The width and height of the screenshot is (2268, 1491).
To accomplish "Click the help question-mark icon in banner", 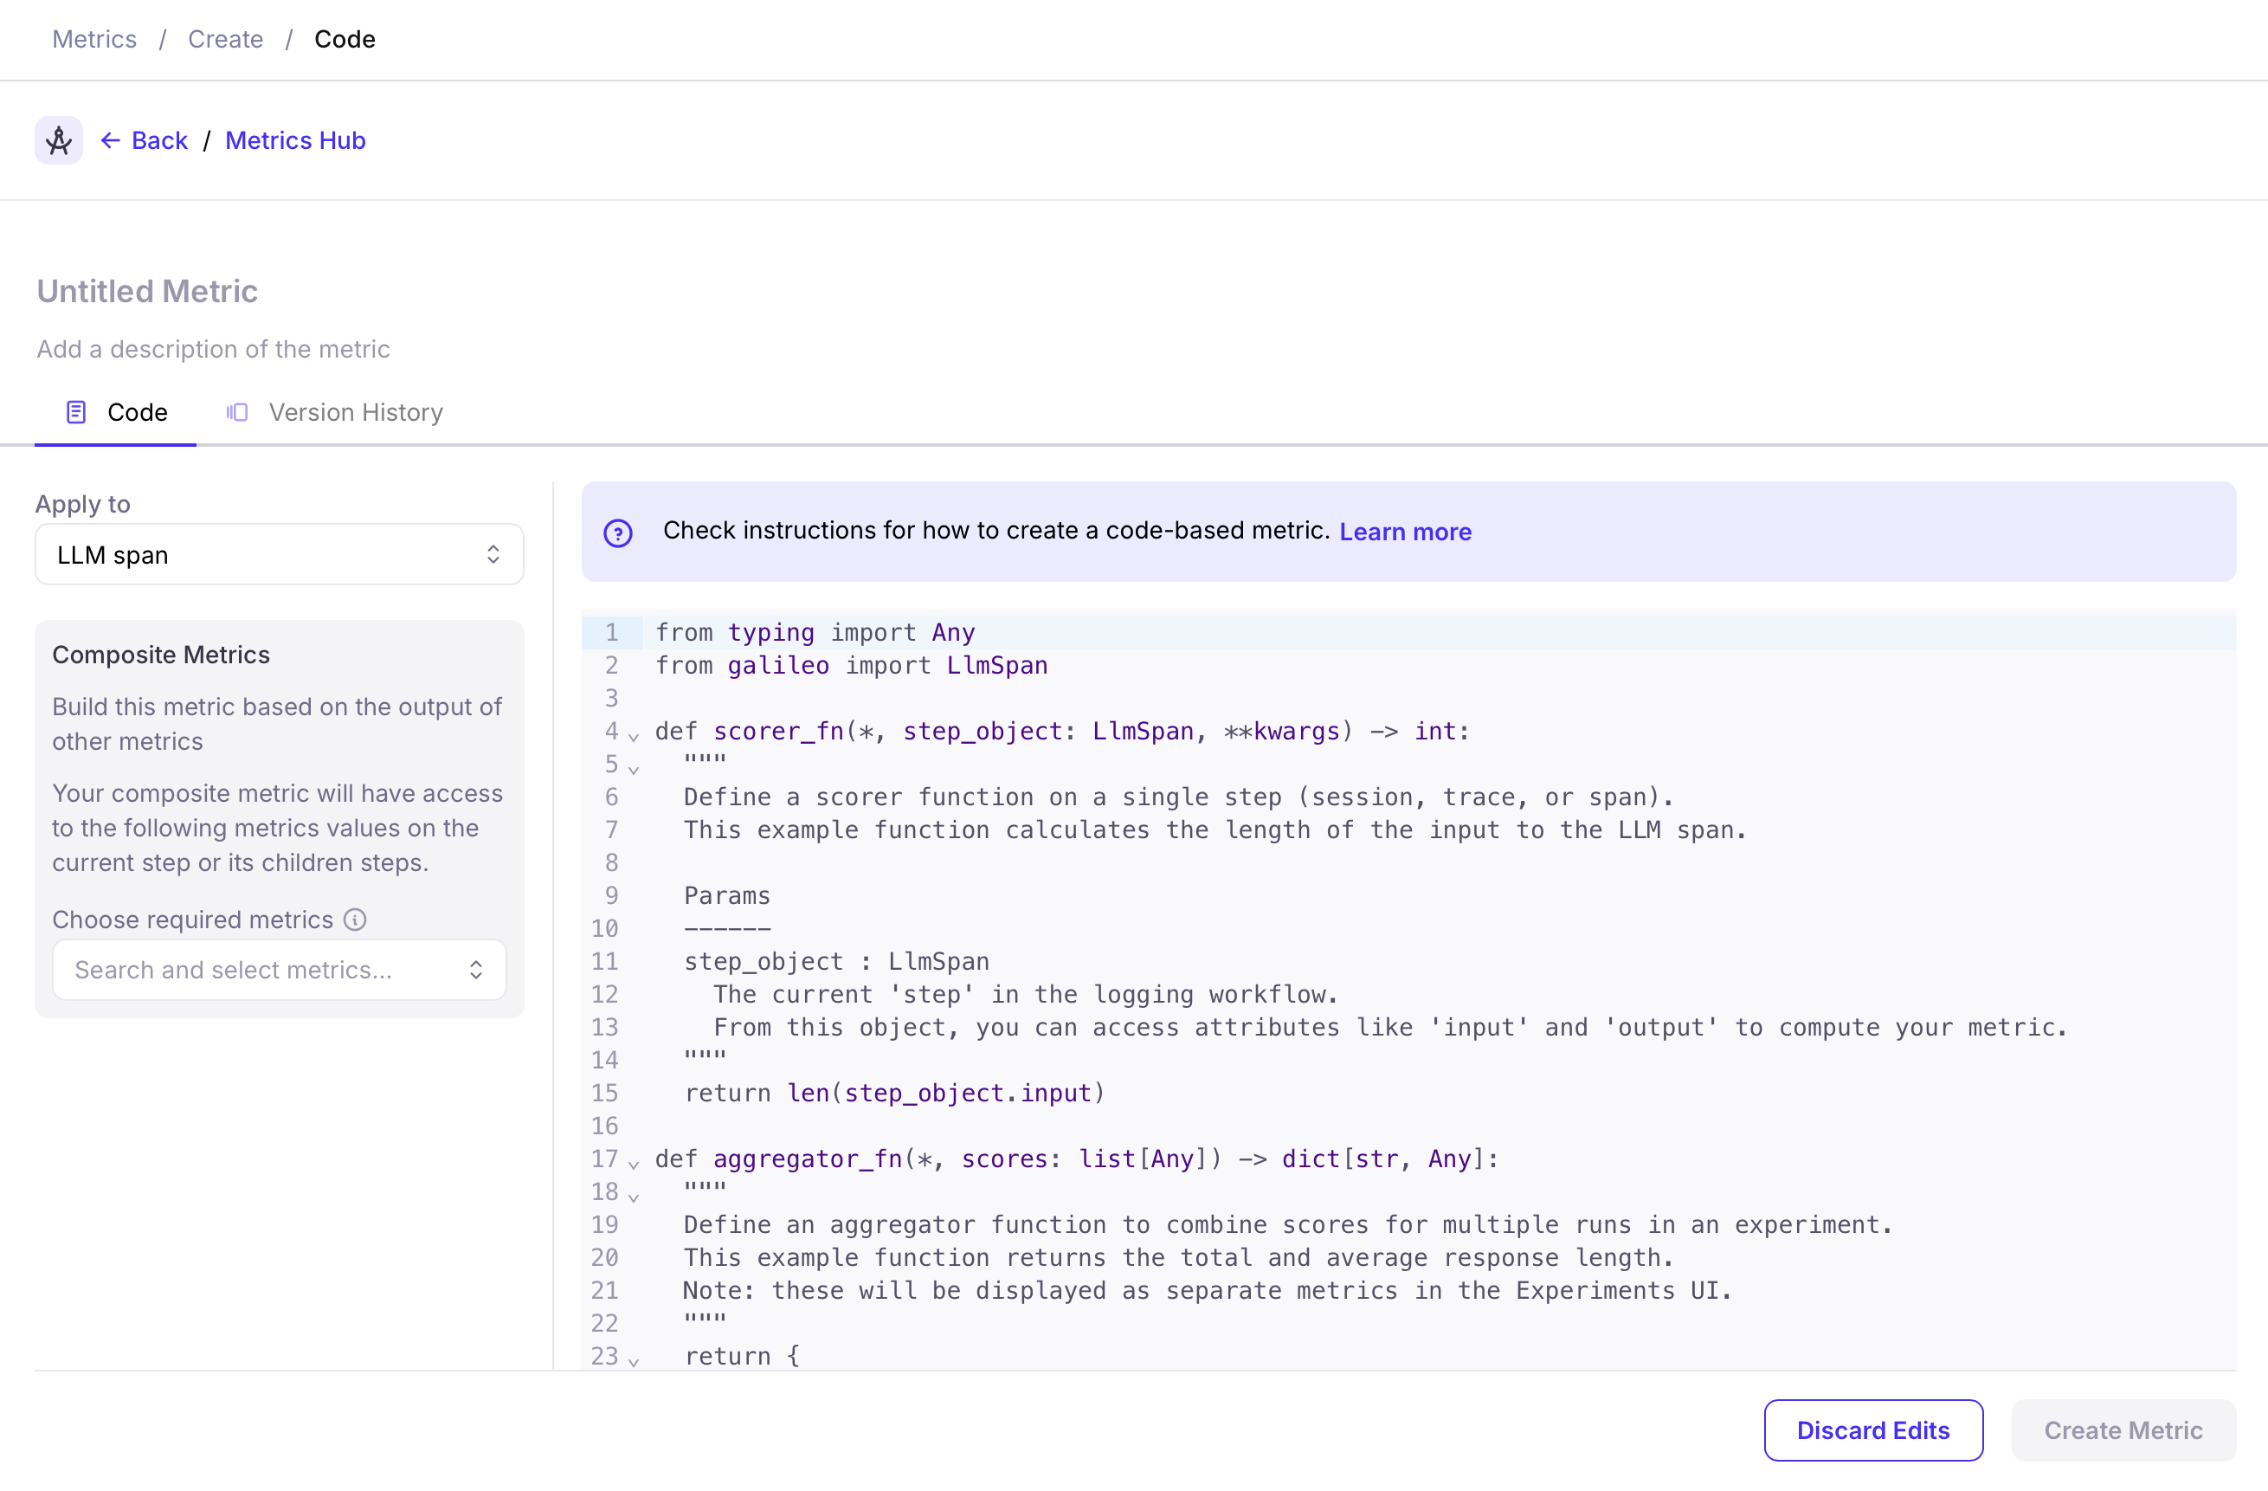I will click(618, 532).
